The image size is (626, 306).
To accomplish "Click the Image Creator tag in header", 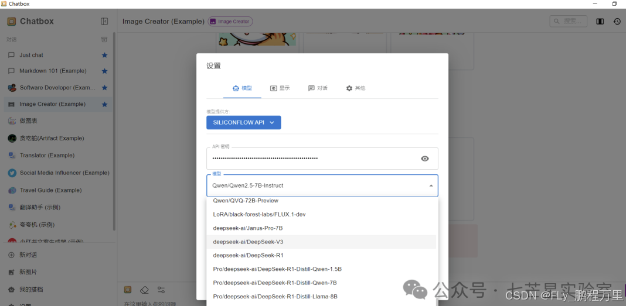I will [x=230, y=22].
